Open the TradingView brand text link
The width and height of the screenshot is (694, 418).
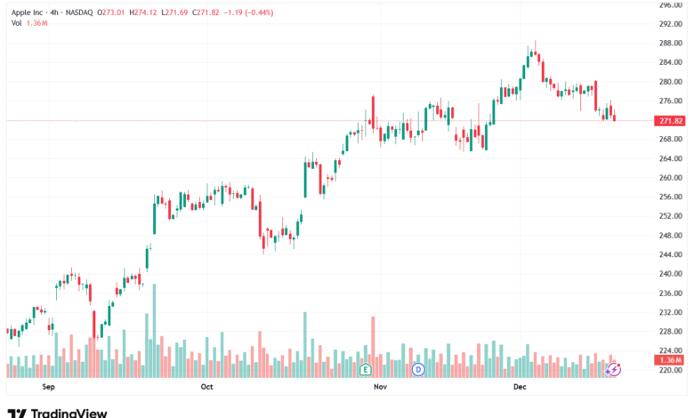coord(69,414)
